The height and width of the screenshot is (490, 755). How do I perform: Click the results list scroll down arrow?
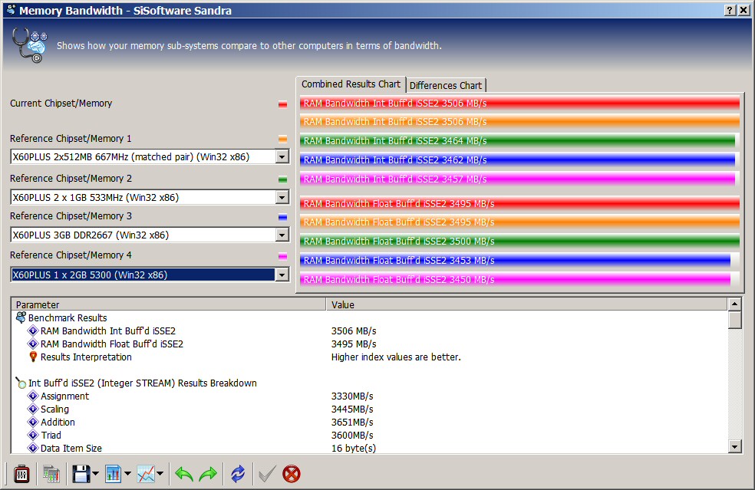pyautogui.click(x=734, y=447)
